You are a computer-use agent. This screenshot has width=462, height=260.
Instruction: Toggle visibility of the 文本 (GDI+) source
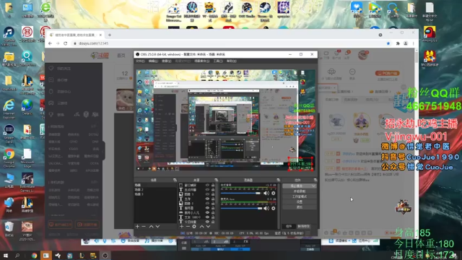[x=207, y=217]
